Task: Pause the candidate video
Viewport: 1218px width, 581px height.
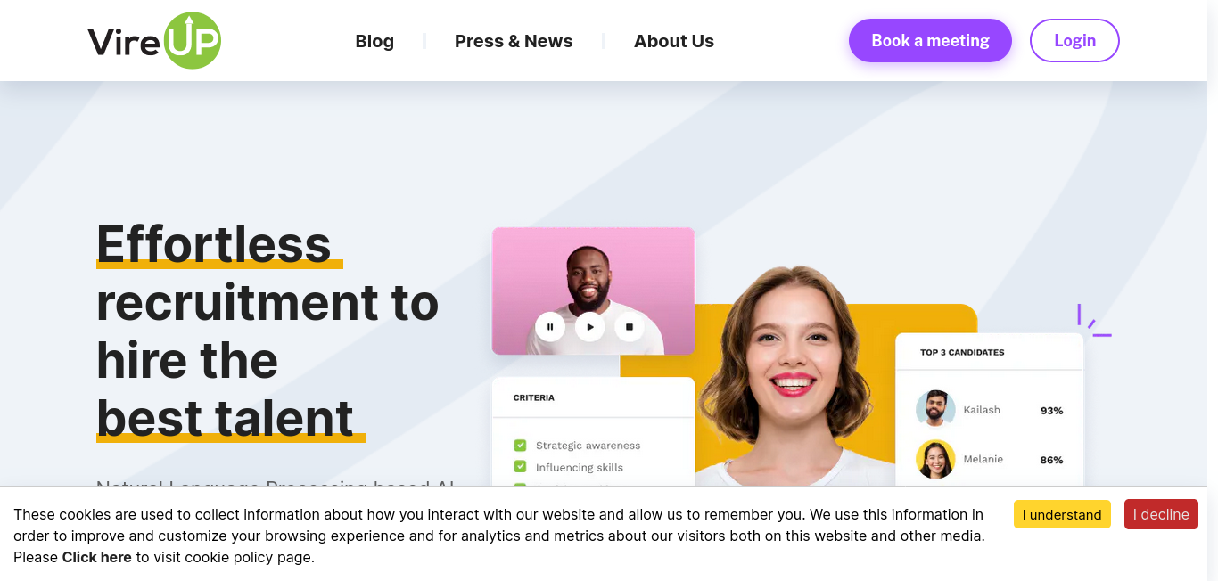Action: 550,327
